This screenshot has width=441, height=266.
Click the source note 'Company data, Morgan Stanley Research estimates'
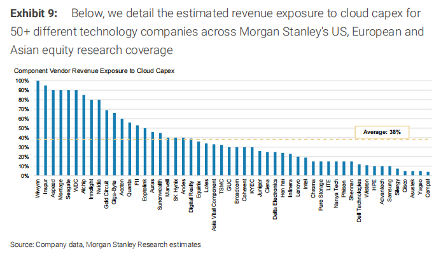coord(118,244)
